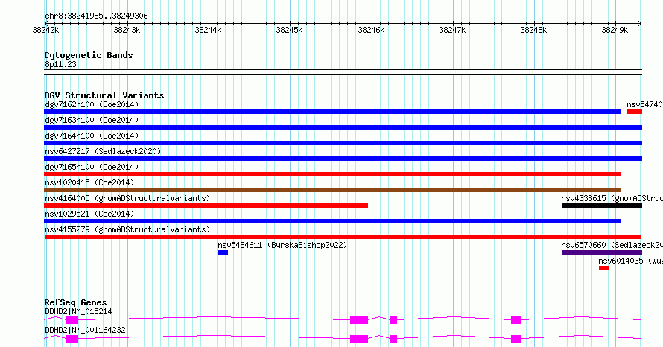Click the dgv7162n100 blue variant bar

332,112
